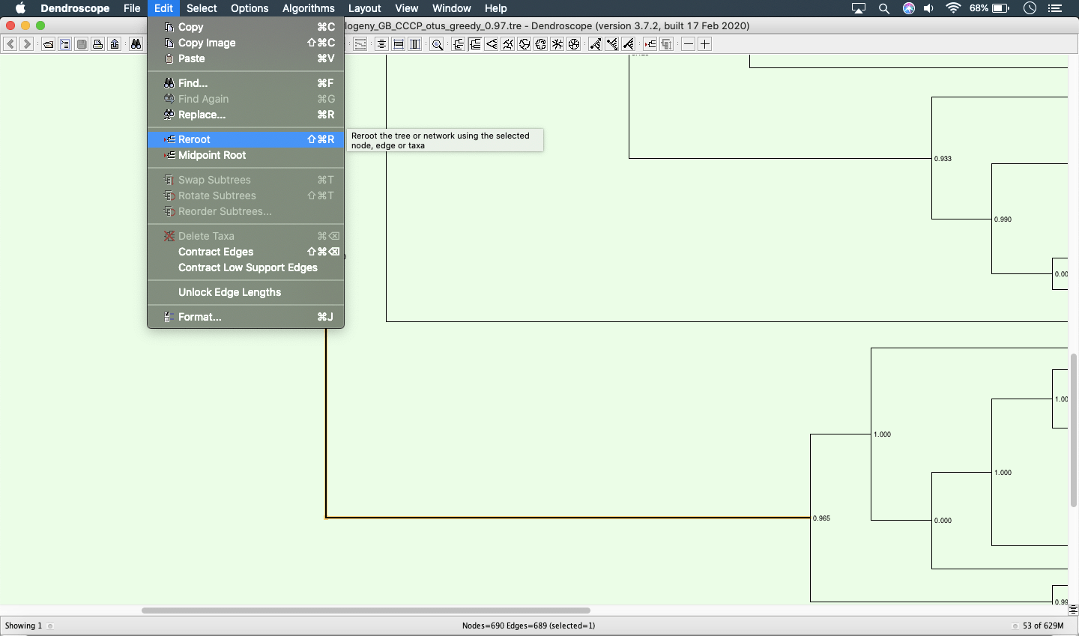Choose Midpoint Root menu entry
Screen dimensions: 1079x636
246,155
